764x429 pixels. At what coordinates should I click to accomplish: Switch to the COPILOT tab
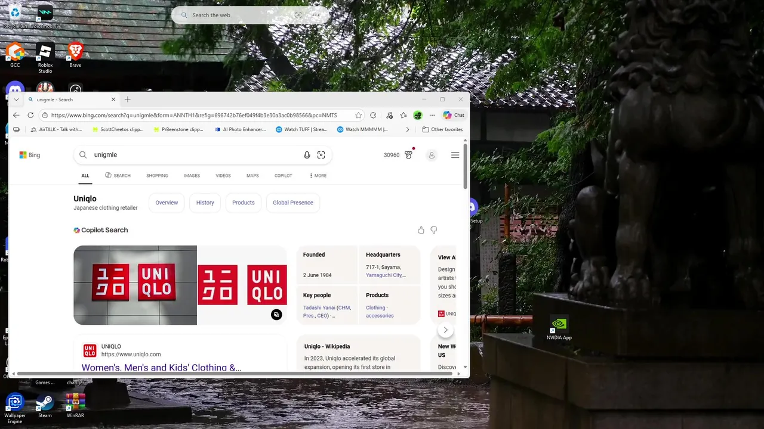tap(283, 176)
